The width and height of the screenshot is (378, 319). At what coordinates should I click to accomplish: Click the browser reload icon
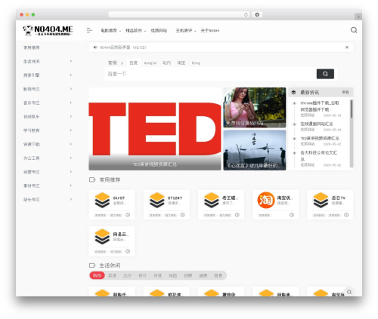point(246,15)
